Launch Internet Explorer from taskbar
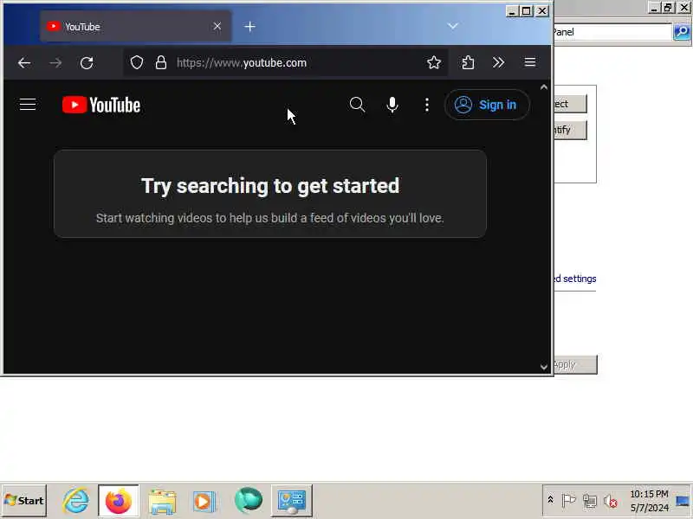 pos(75,501)
